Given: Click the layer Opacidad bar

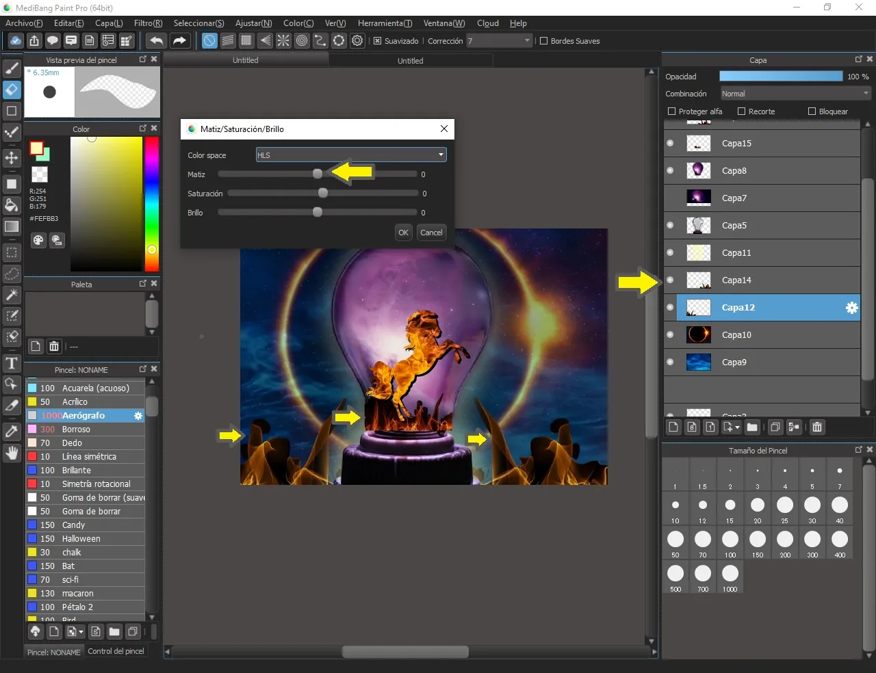Looking at the screenshot, I should click(781, 77).
